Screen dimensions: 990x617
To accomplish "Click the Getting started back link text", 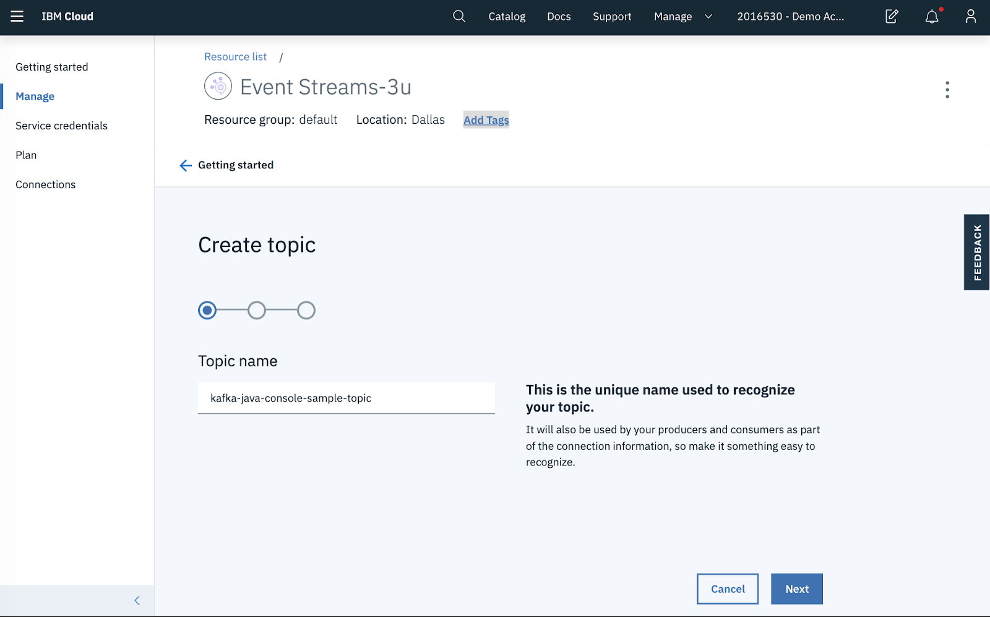I will 236,165.
